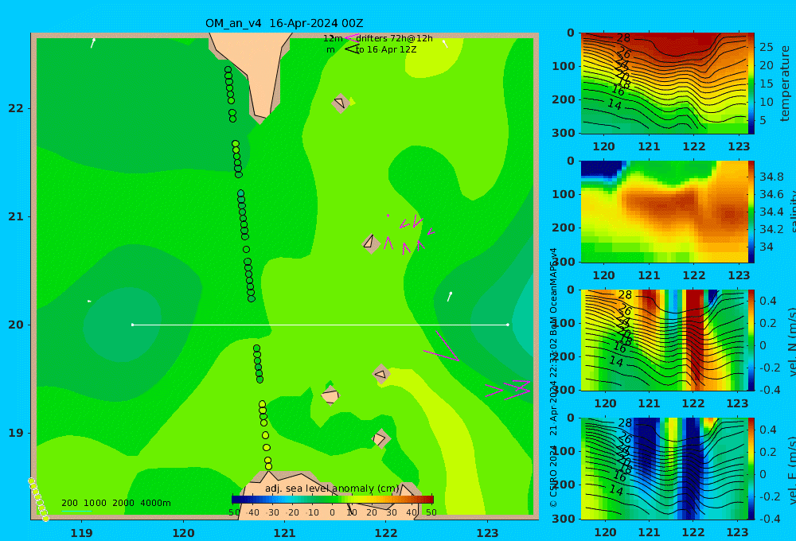Click the island marker near 18.95N 121.95E
This screenshot has height=541, width=796.
pos(380,438)
